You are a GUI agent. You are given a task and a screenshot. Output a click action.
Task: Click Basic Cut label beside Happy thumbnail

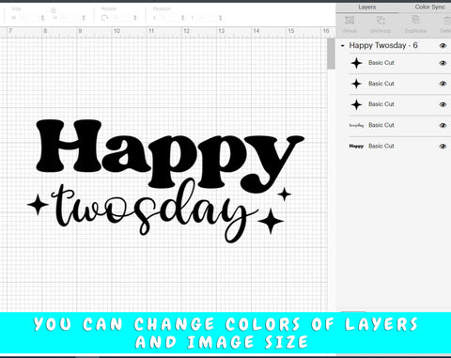381,146
